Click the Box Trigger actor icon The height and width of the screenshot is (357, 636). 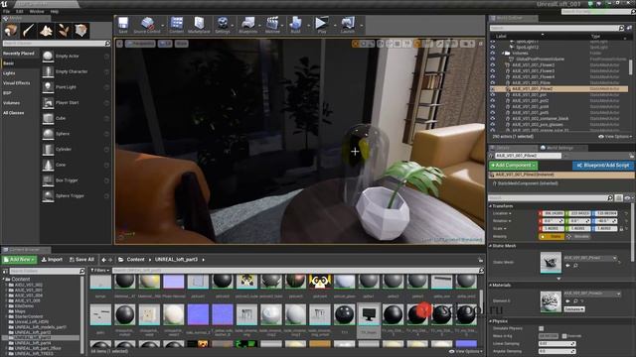pyautogui.click(x=48, y=180)
